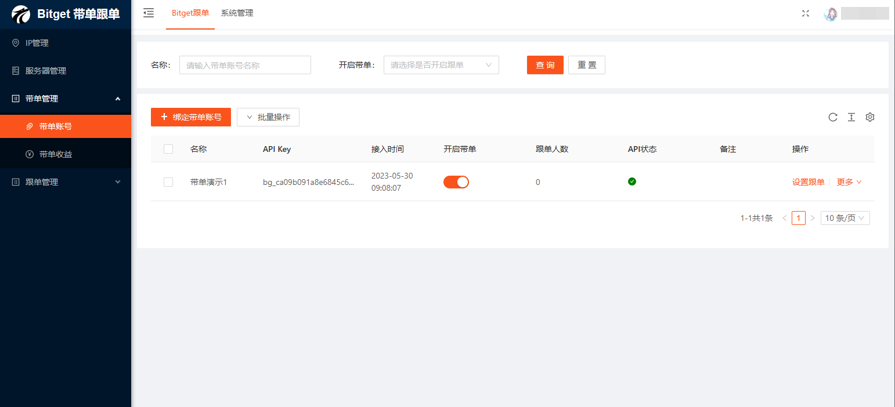Viewport: 895px width, 407px height.
Task: Open the column settings gear icon
Action: (x=870, y=117)
